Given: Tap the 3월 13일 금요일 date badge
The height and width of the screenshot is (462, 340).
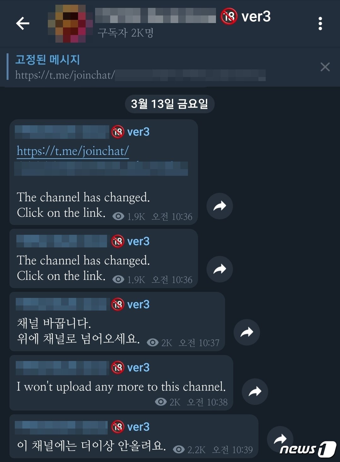Looking at the screenshot, I should coord(170,104).
